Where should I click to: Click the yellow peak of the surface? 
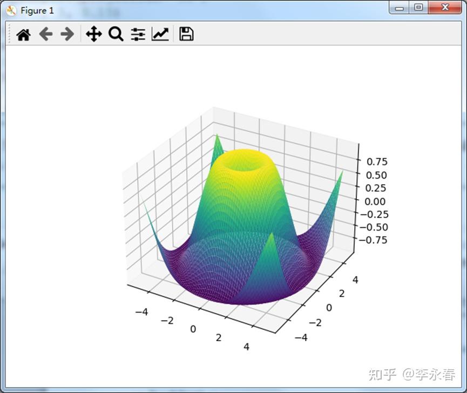coord(244,158)
